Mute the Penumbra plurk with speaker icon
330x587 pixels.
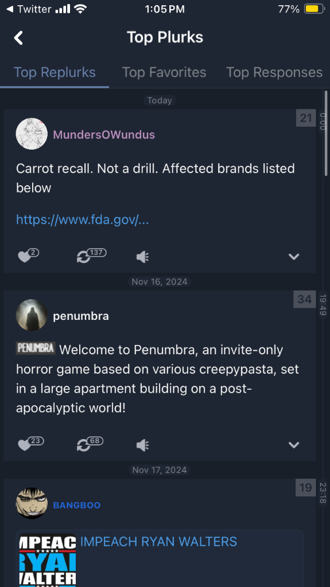(x=142, y=445)
